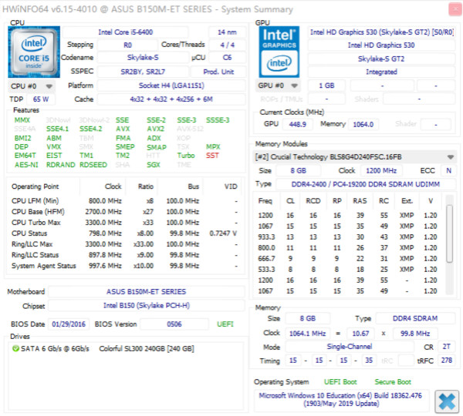Click the Socket H4 (LGA1151) platform field

coord(171,86)
